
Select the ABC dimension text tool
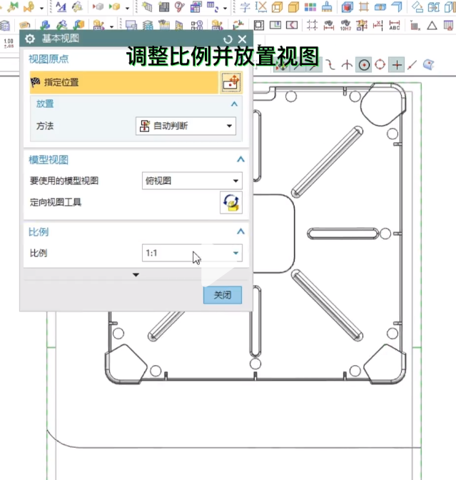[x=395, y=25]
